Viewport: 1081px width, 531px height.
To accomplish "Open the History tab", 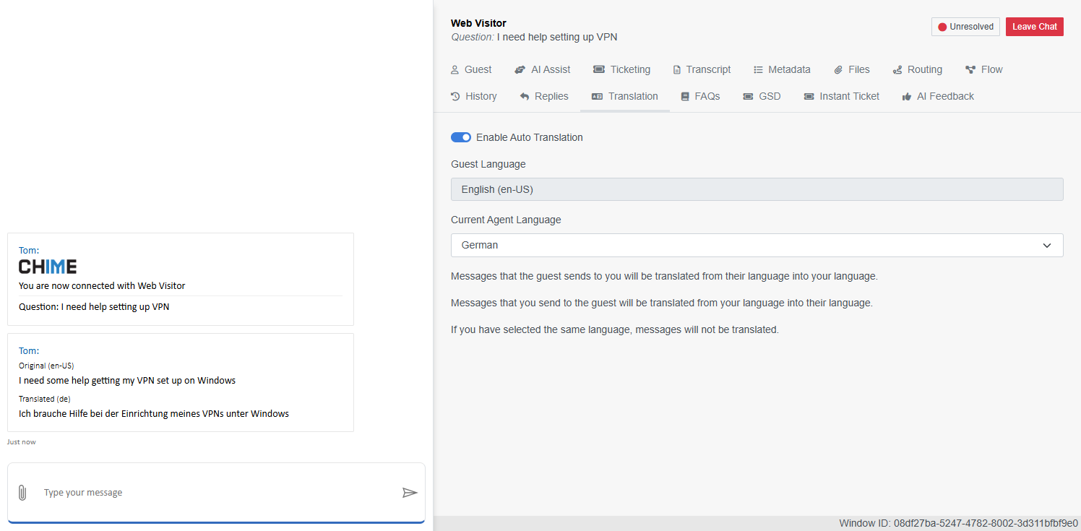I will coord(473,97).
